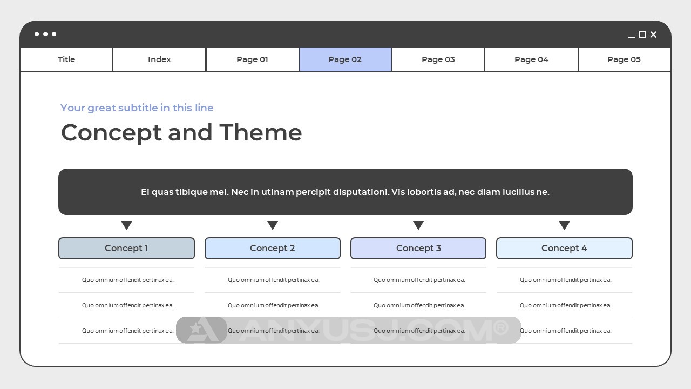Click the down arrow above Concept 3
The height and width of the screenshot is (389, 691).
pos(418,225)
